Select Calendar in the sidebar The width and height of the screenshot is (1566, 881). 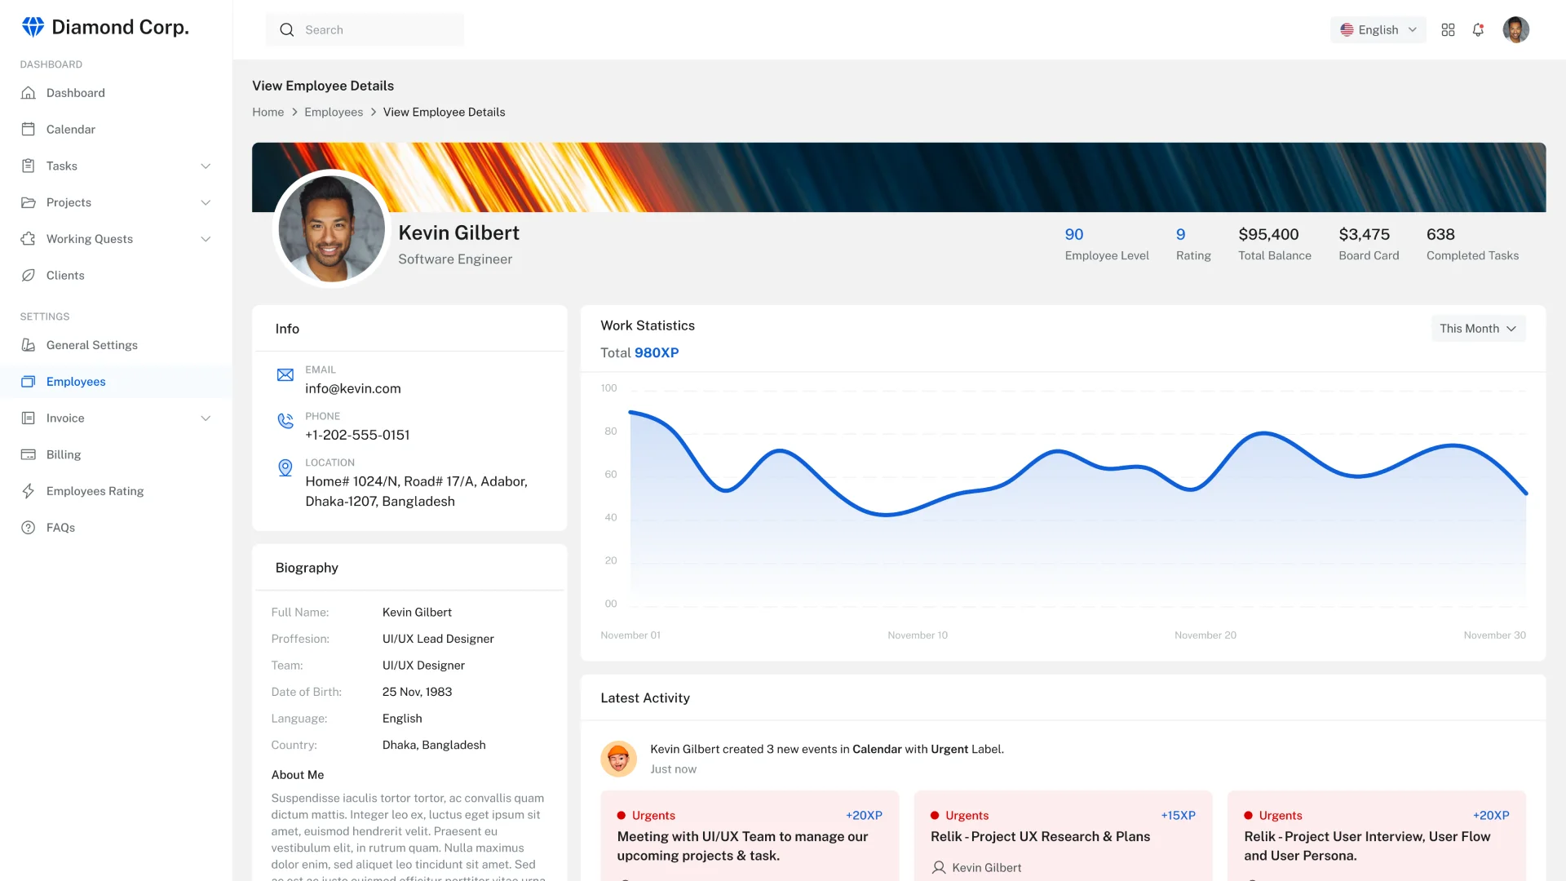point(116,130)
